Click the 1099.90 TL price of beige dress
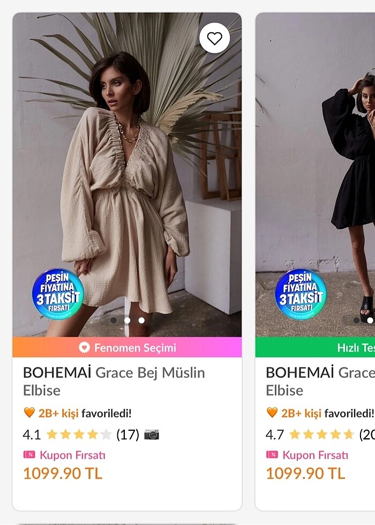The height and width of the screenshot is (525, 375). (x=62, y=474)
